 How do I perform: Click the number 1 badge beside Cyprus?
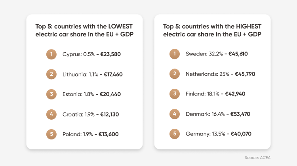(x=51, y=54)
